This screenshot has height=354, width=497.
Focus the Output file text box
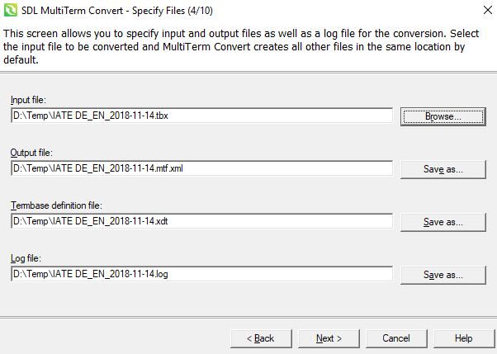[x=202, y=169]
